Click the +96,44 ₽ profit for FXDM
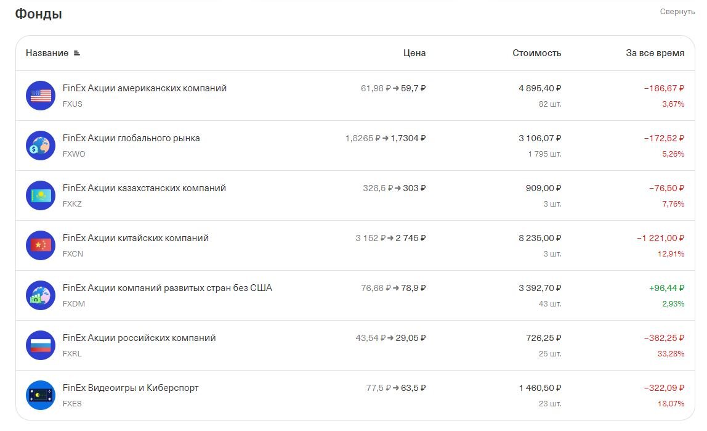 click(666, 288)
